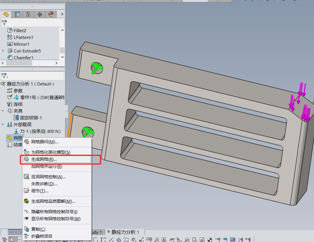This screenshot has height=242, width=314.
Task: Open the FeatureManager design tree tab
Action: coord(6,14)
